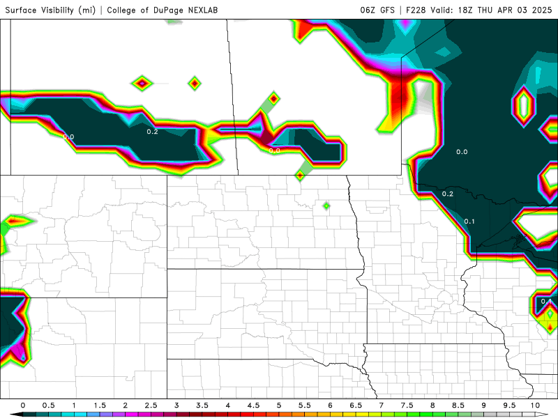Click the colorbar label '4.5'
The image size is (558, 418).
pyautogui.click(x=253, y=405)
